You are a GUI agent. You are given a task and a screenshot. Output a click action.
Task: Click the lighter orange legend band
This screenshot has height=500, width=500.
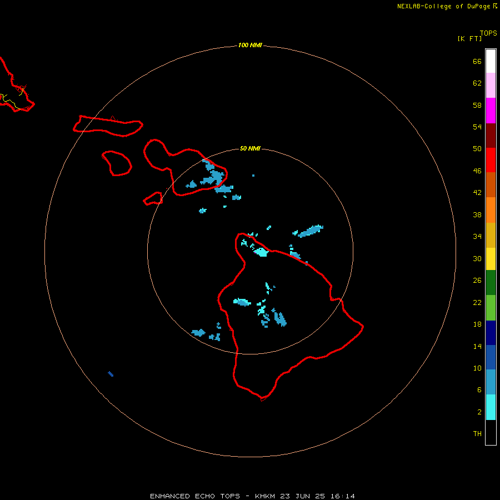(491, 210)
